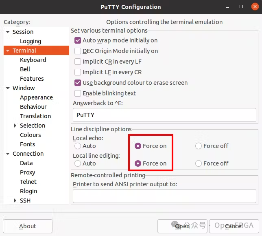Screen dimensions: 262x236
Task: Open the Appearance settings
Action: (37, 97)
